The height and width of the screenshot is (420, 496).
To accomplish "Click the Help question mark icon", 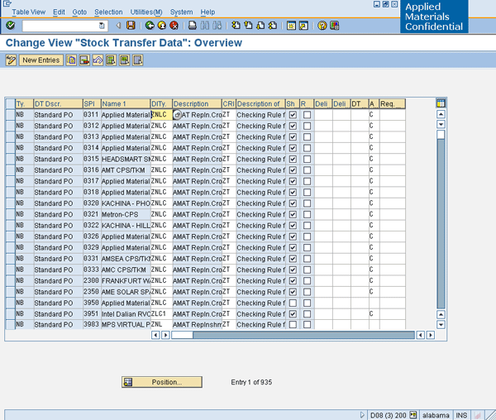I will point(322,26).
